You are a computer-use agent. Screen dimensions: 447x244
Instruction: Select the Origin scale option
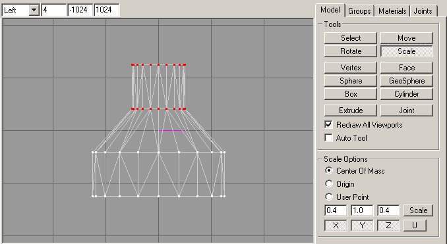329,183
